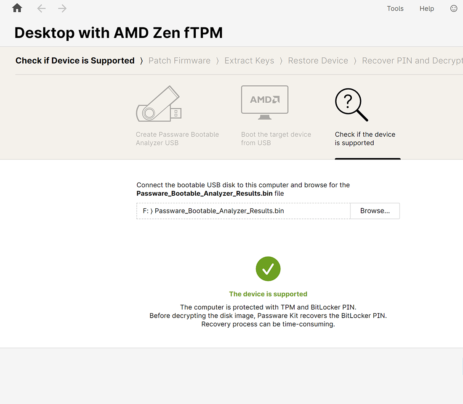The image size is (463, 404).
Task: Go forward with the right arrow
Action: [x=62, y=8]
